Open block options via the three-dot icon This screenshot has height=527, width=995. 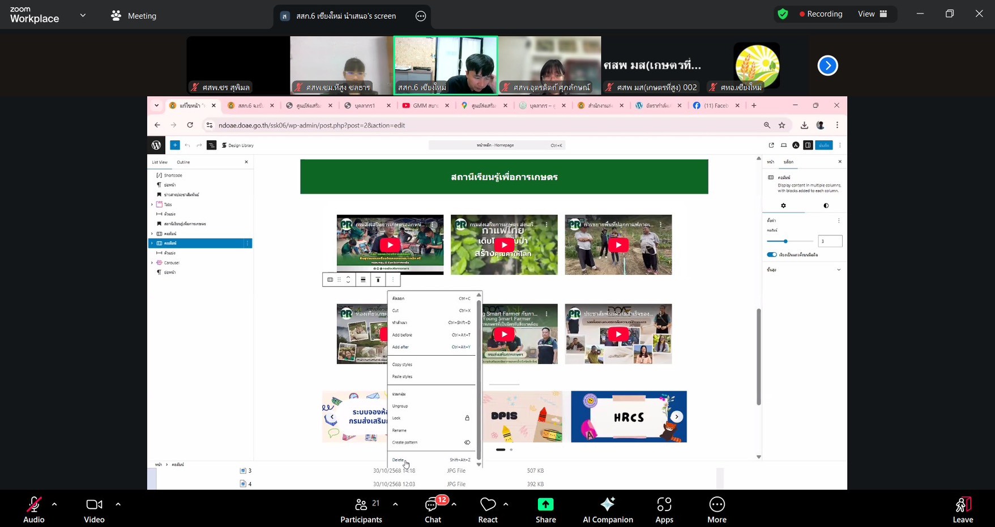392,279
